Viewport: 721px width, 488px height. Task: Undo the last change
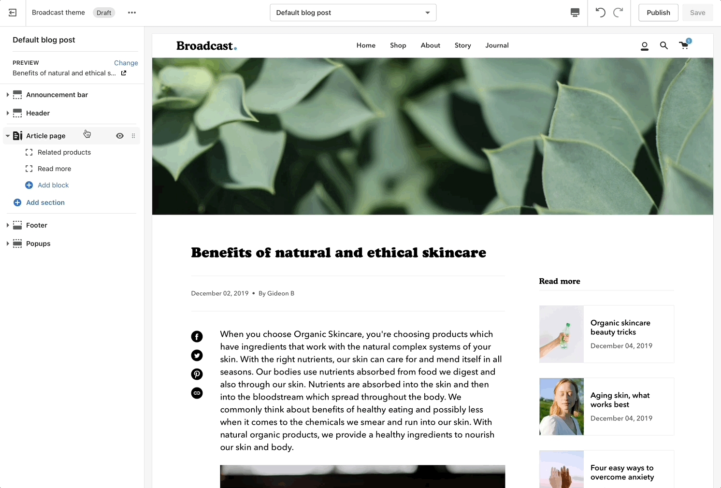[x=600, y=13]
